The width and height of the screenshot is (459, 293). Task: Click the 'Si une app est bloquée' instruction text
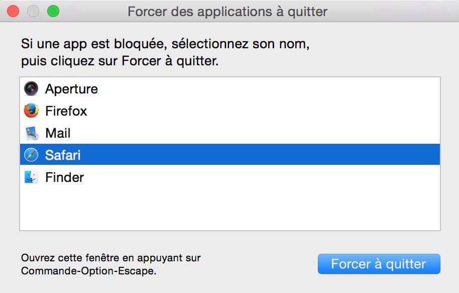click(165, 52)
